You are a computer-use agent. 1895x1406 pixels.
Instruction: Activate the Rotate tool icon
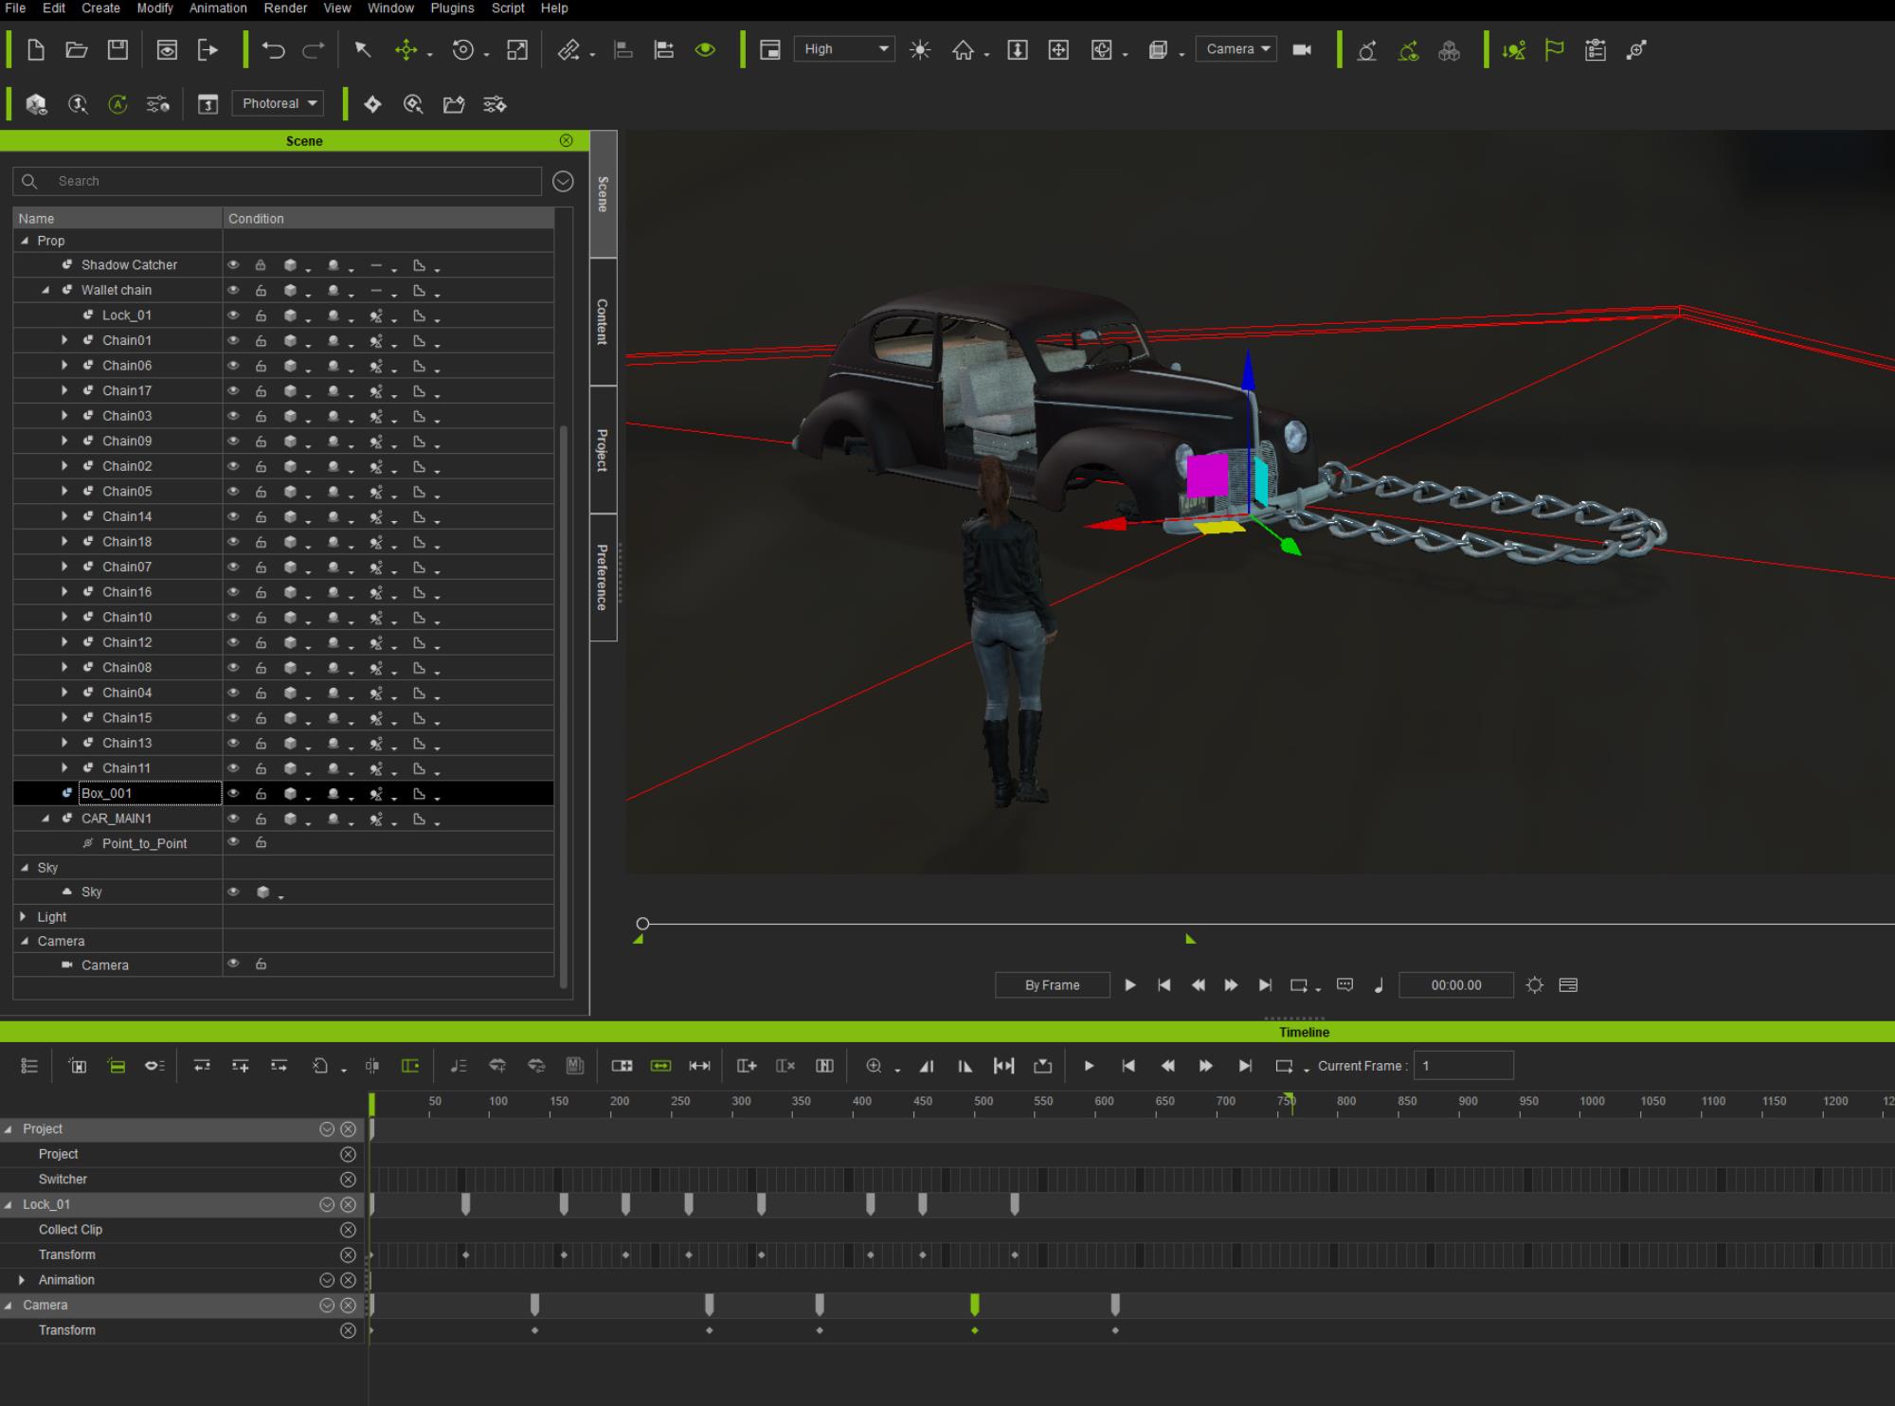[x=463, y=50]
